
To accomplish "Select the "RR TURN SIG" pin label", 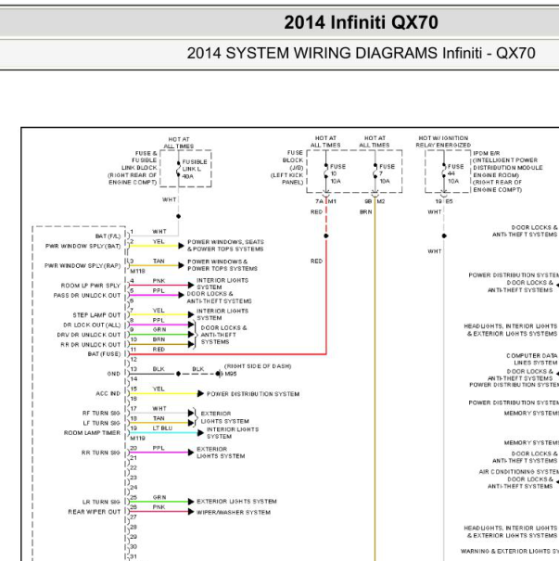I will [101, 453].
